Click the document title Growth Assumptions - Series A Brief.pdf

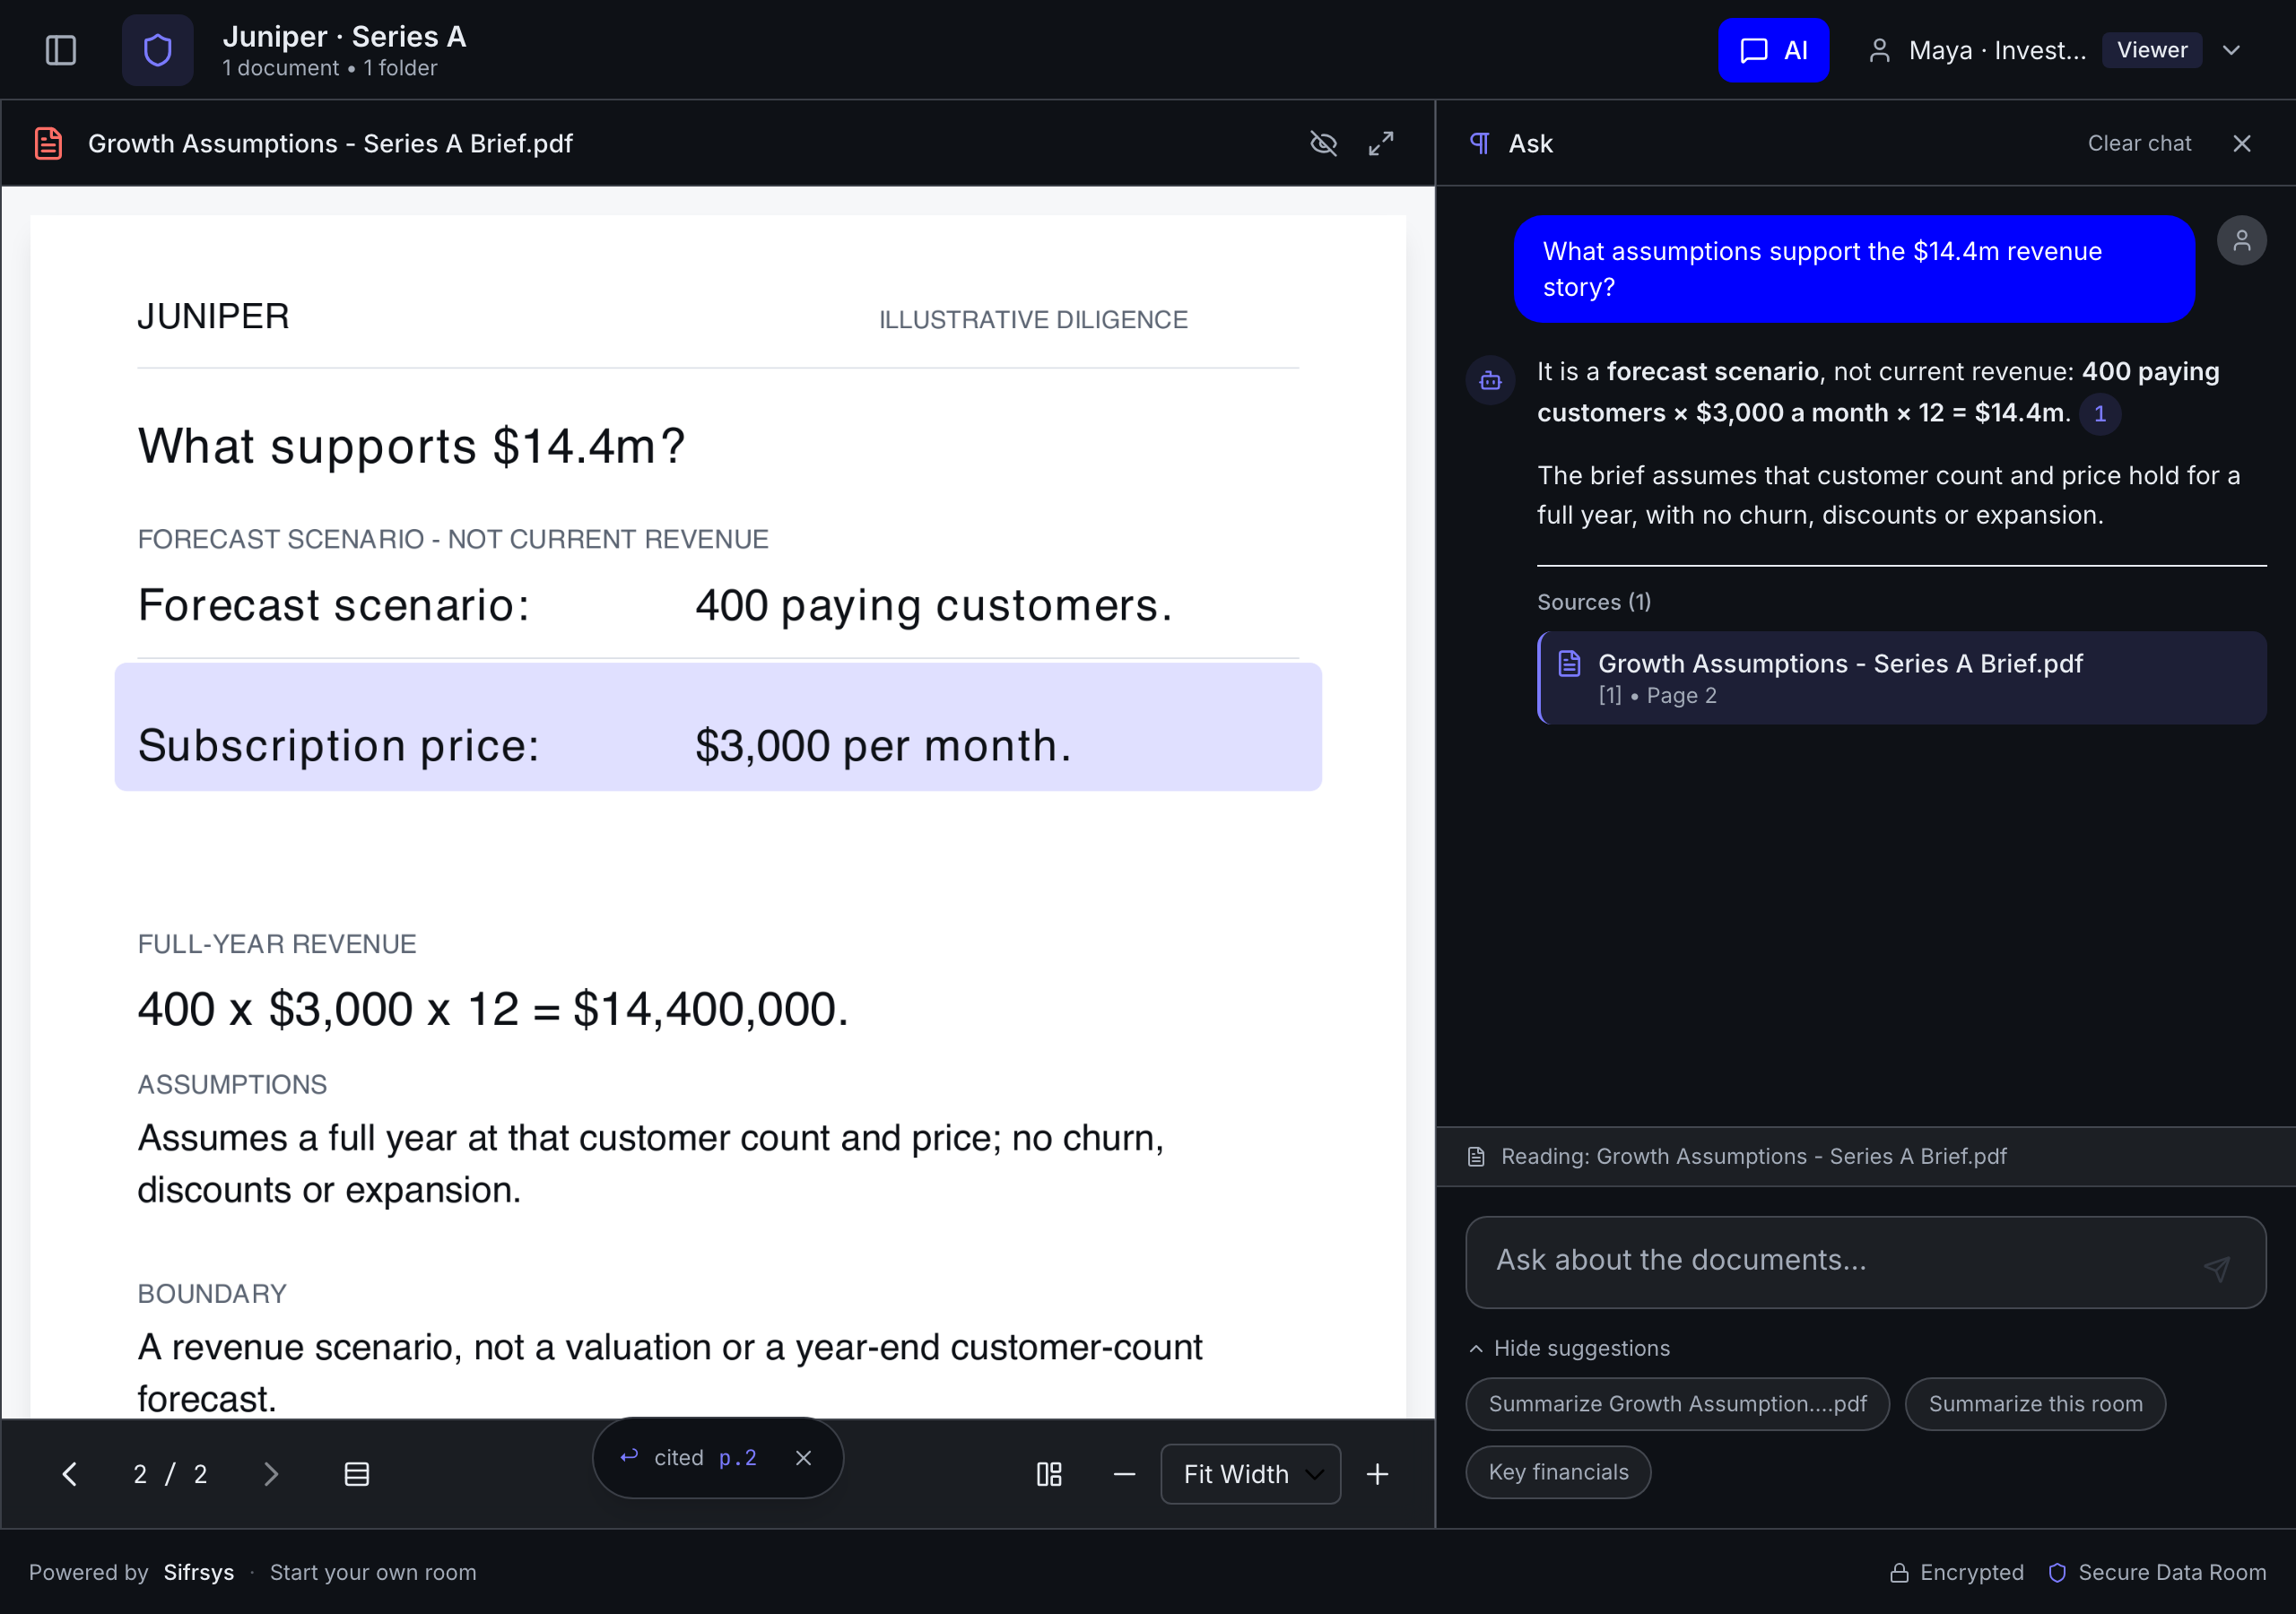(330, 143)
